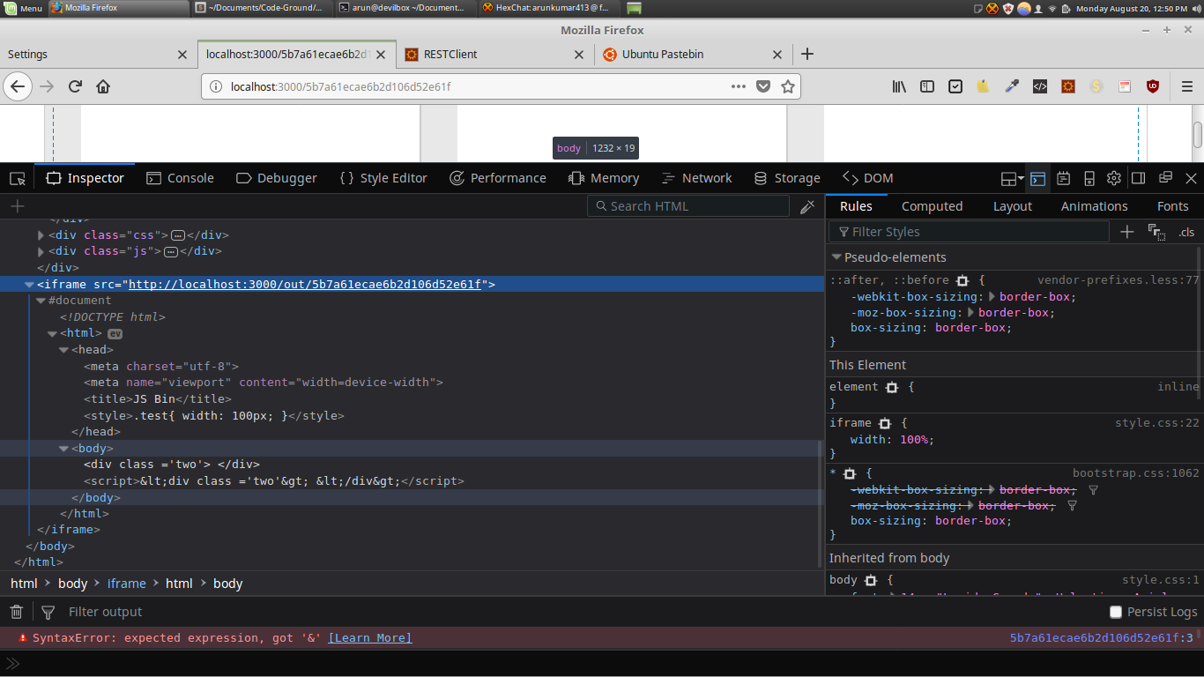The image size is (1204, 677).
Task: Open the Storage tab
Action: pos(787,178)
